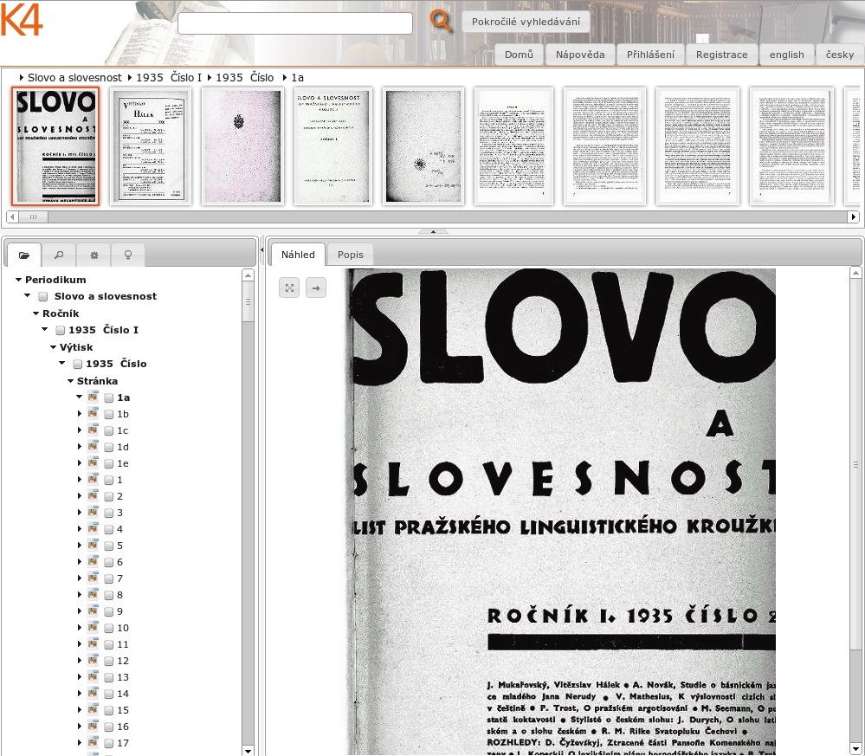
Task: Check the Slovo a slovesnost checkbox
Action: [43, 297]
